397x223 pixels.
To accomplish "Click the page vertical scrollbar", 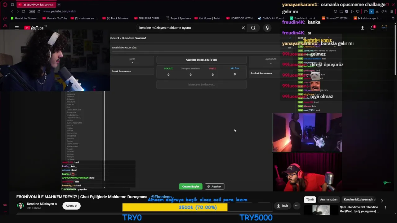I will [x=395, y=50].
